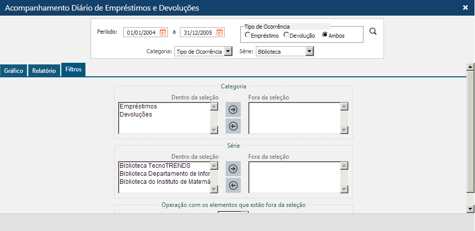This screenshot has width=475, height=231.
Task: Move Série item out of selection
Action: click(233, 169)
